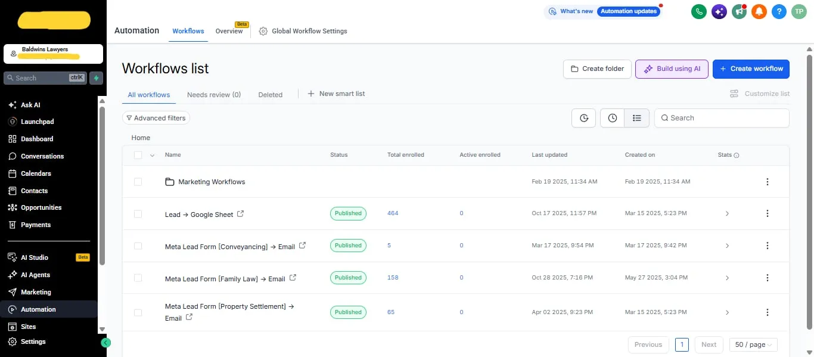Open three-dot menu for Meta Lead Form [Conveyancing]

pos(768,246)
